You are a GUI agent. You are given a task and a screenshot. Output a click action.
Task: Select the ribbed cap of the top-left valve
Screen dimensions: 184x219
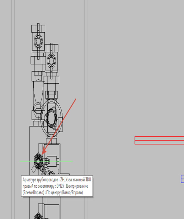(x=38, y=29)
